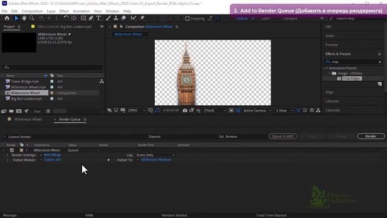Open flowchart icon beside Tower Bridge.mp4
Viewport: 387px width, 218px height.
(102, 81)
